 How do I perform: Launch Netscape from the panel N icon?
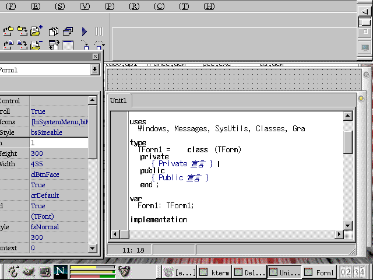click(60, 271)
